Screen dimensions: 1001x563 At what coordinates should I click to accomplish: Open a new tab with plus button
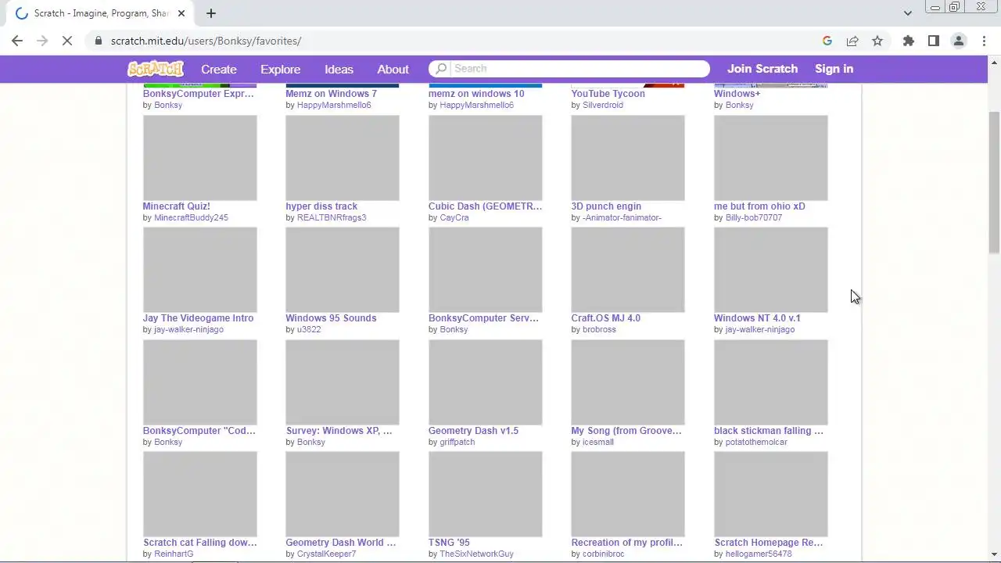click(x=210, y=13)
